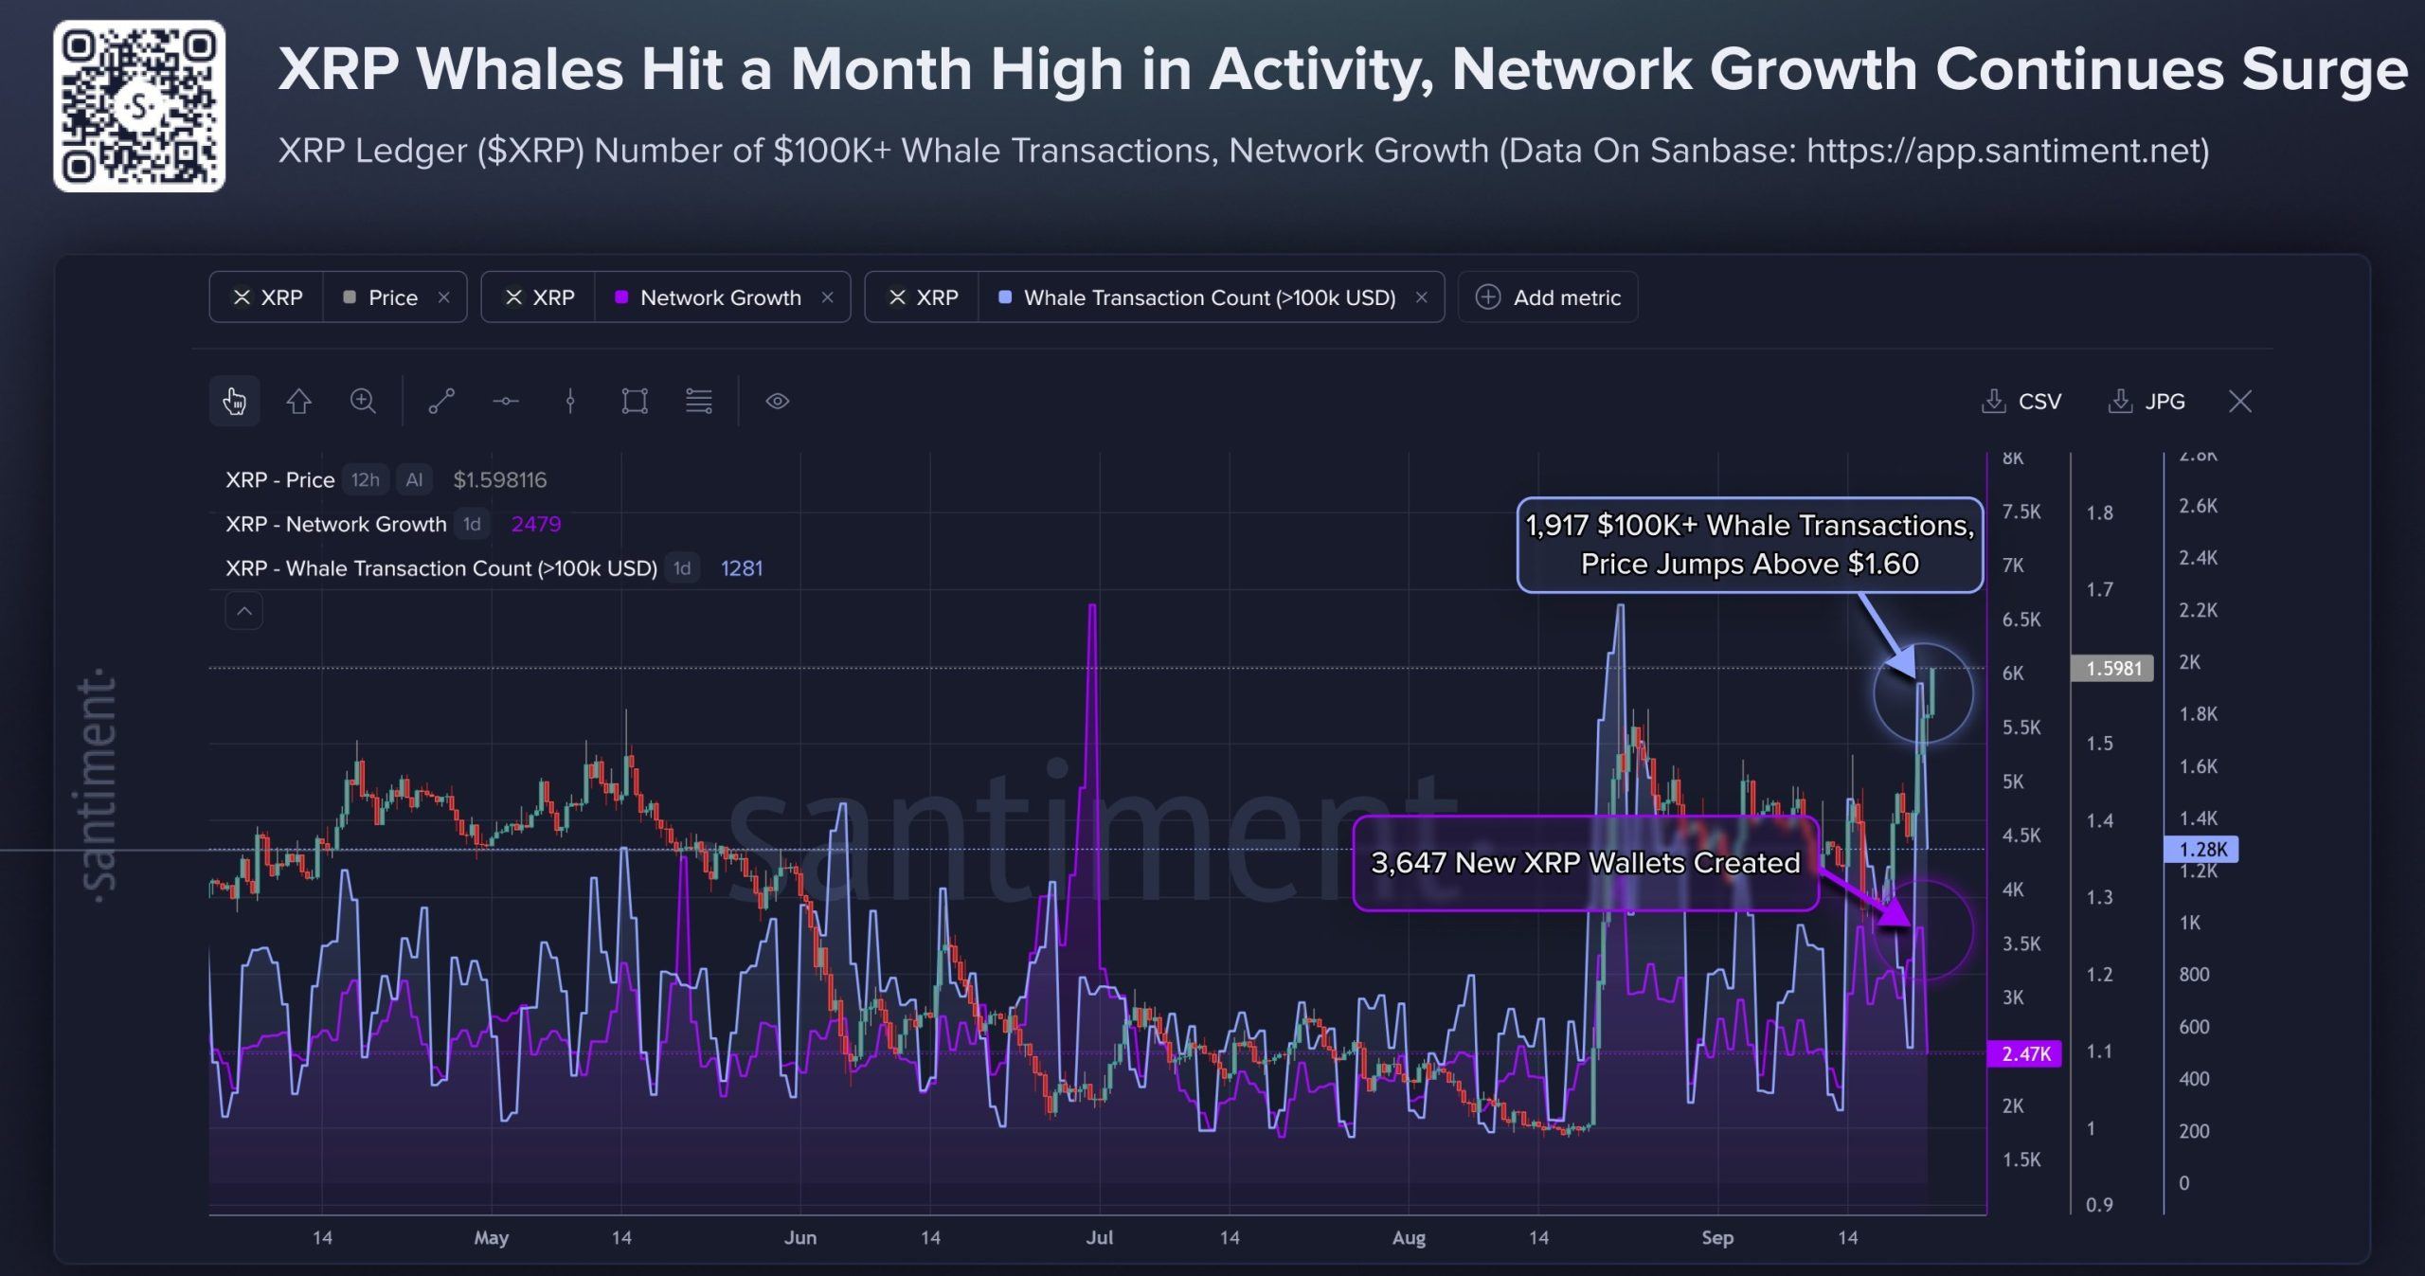Remove the Network Growth metric
The height and width of the screenshot is (1276, 2425).
point(827,297)
